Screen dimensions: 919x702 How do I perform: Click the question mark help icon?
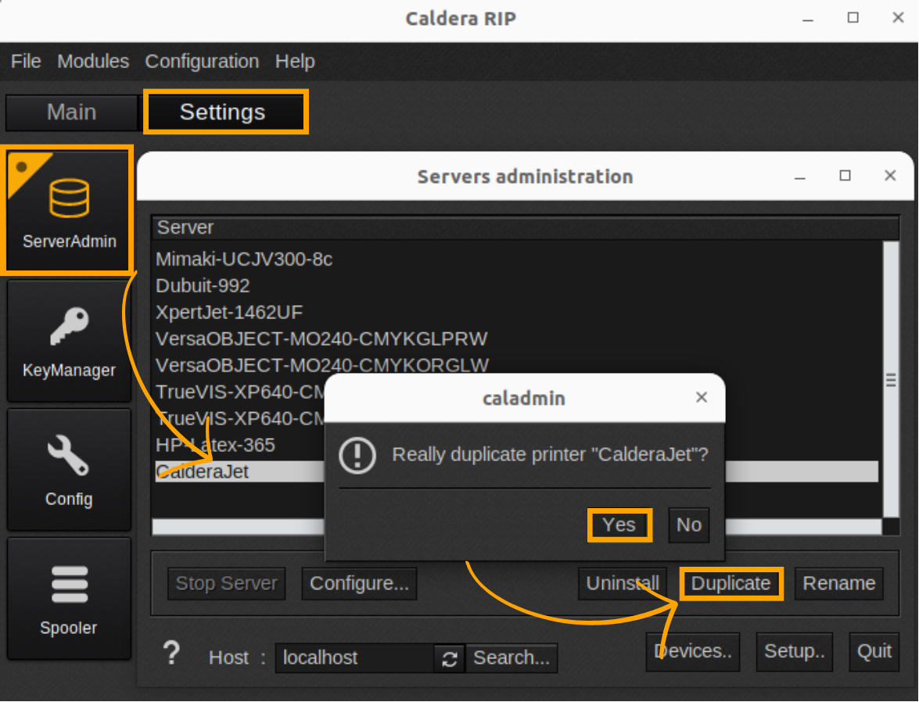(x=171, y=654)
